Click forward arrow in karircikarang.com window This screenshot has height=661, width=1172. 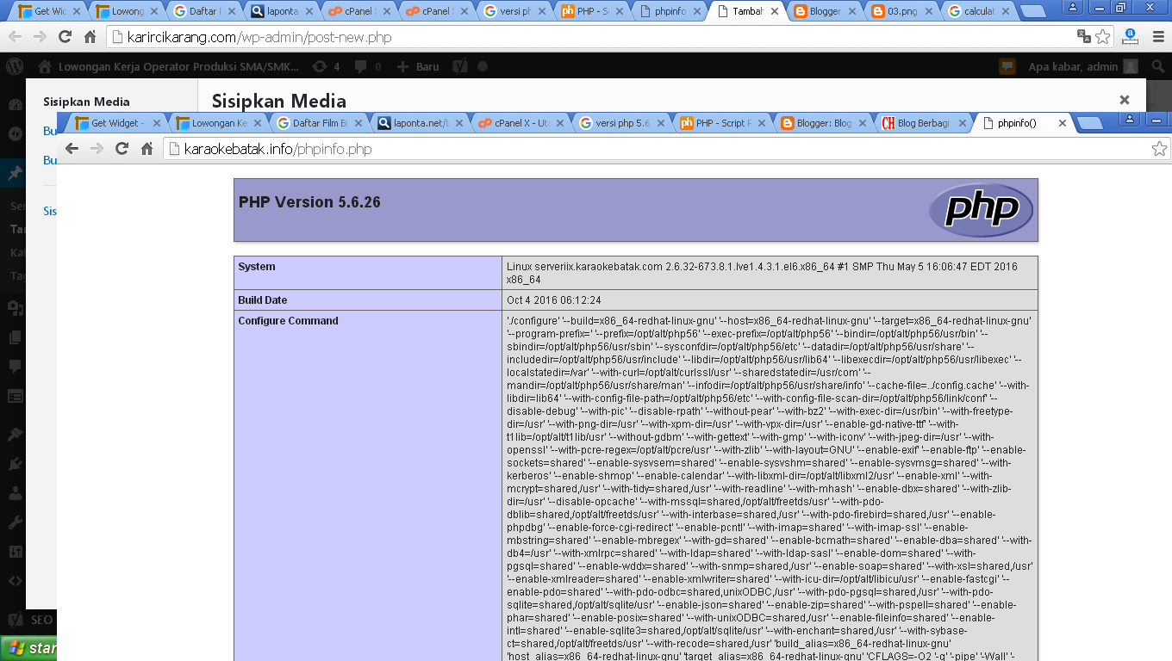40,37
